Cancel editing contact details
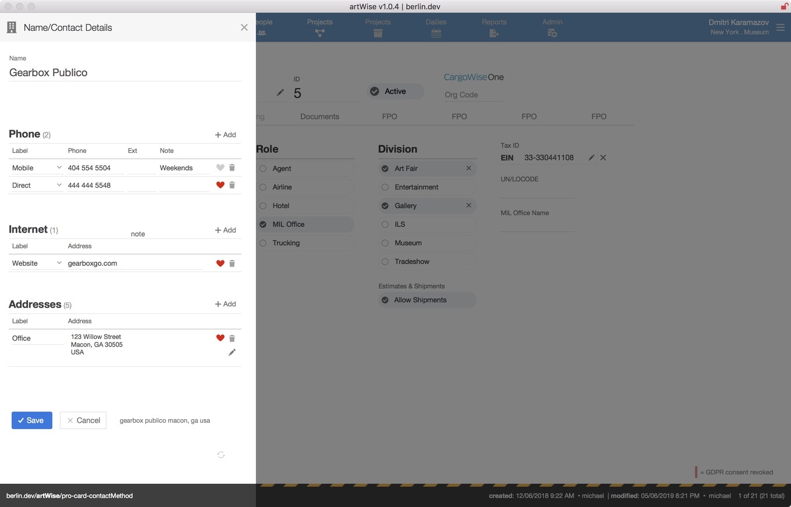The height and width of the screenshot is (507, 791). [83, 420]
